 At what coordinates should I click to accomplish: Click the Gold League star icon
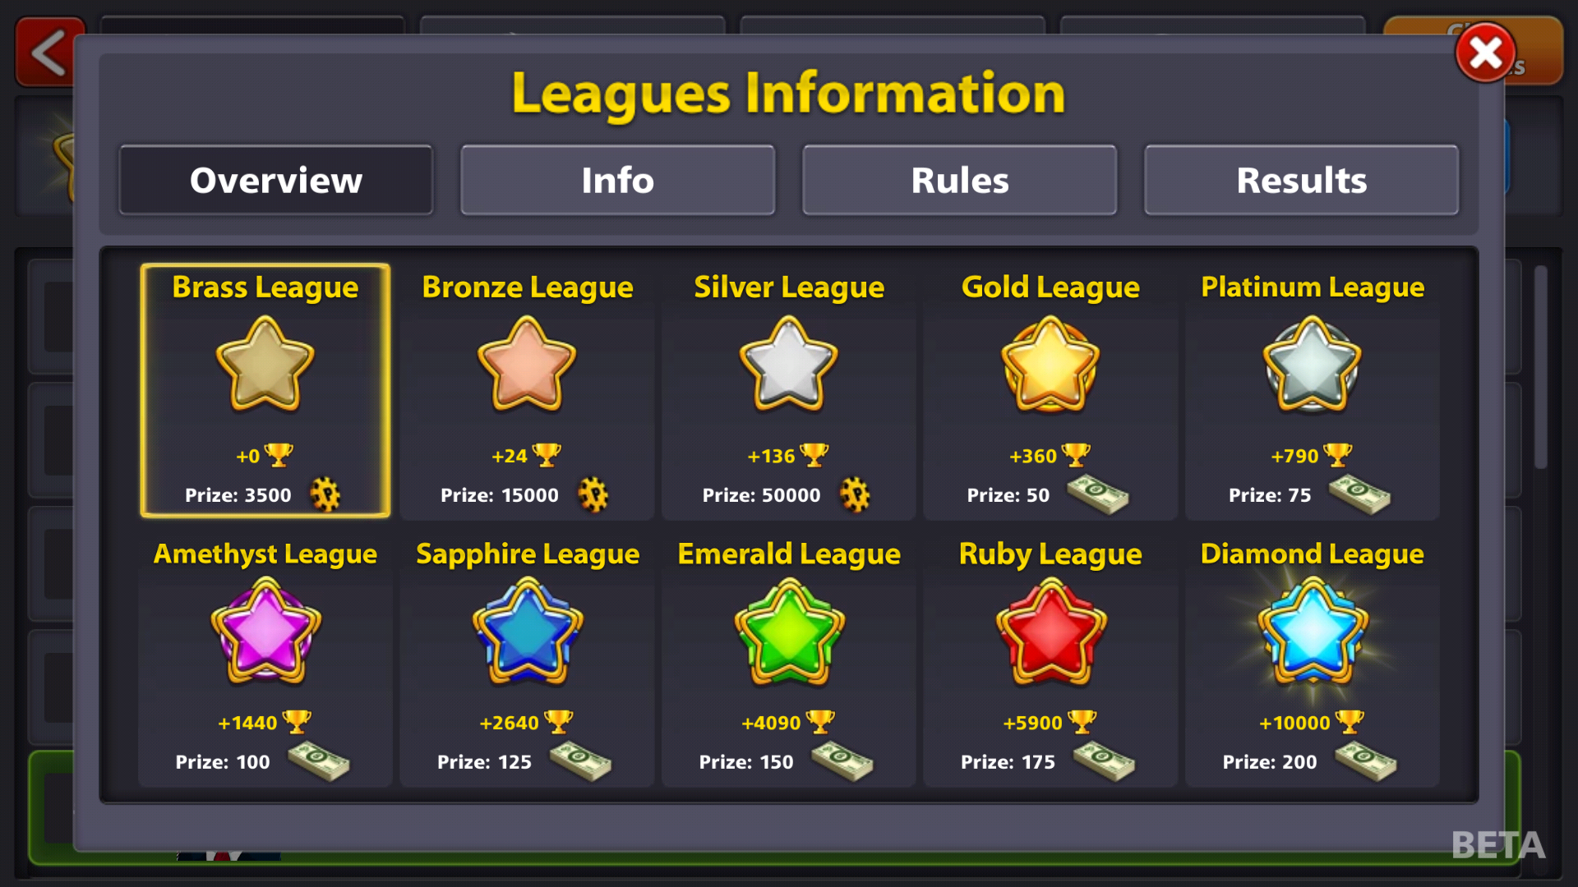(x=1050, y=364)
